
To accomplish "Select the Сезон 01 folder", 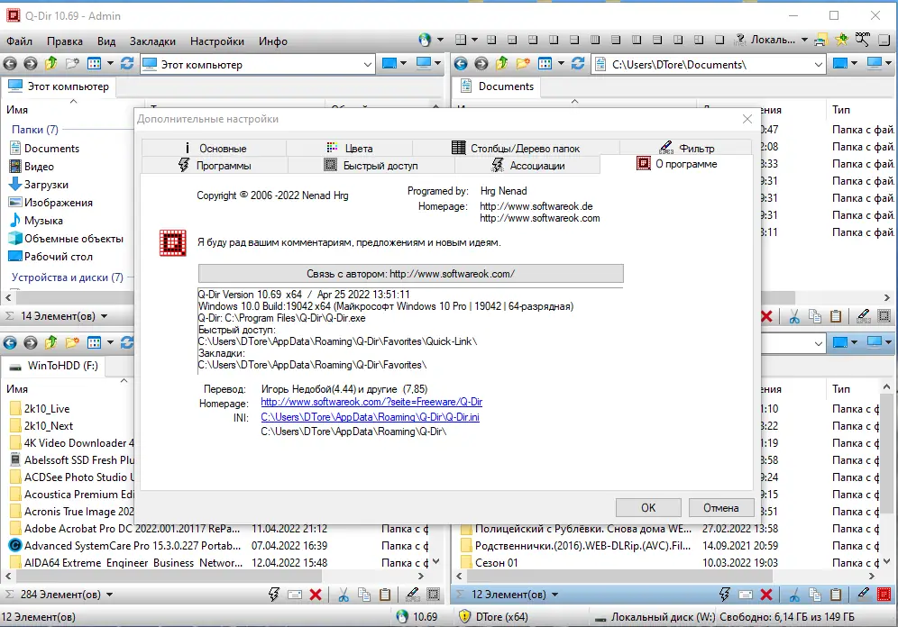I will tap(490, 563).
